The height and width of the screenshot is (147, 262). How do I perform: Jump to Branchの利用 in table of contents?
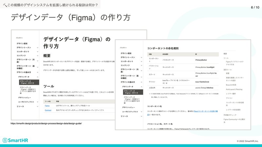(231, 85)
